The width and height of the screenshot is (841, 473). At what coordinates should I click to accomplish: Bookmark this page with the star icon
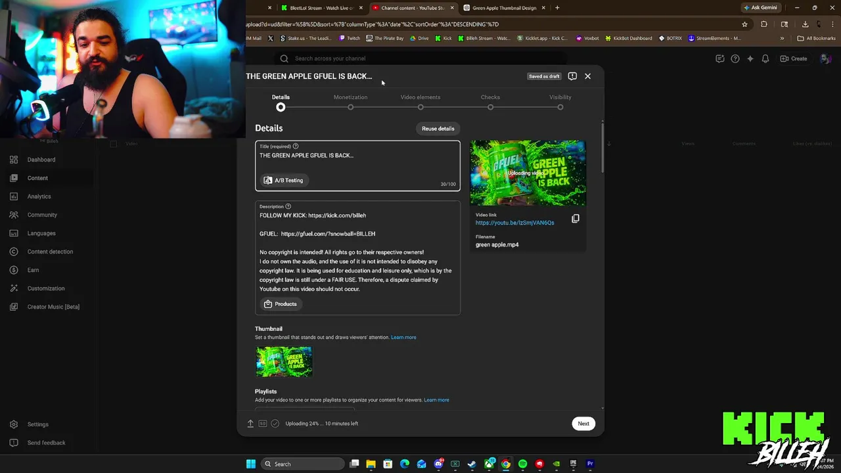[x=744, y=24]
